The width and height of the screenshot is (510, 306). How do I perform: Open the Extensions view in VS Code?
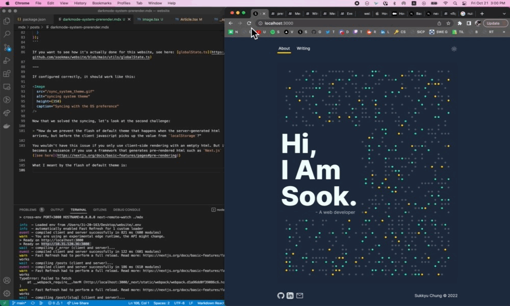click(7, 73)
